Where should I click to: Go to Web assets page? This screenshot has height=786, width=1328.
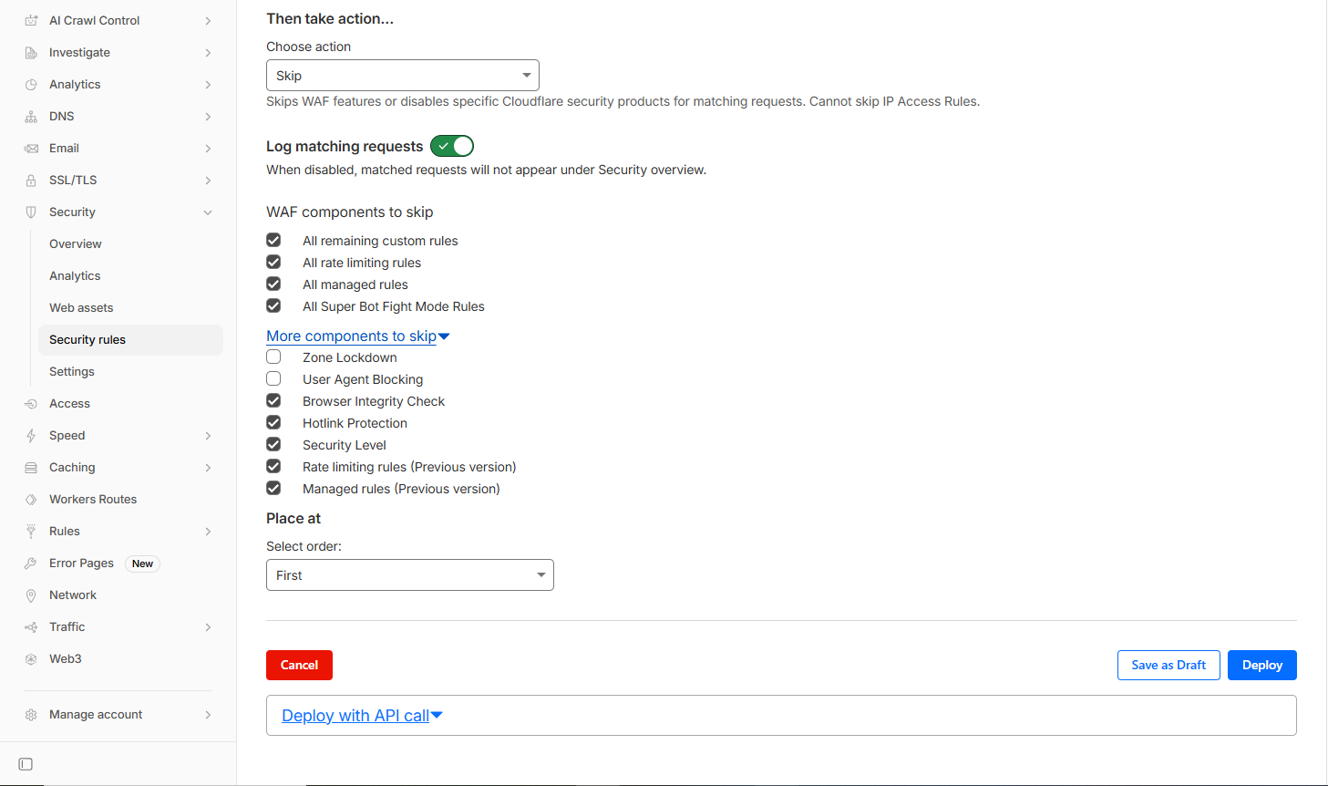tap(81, 307)
